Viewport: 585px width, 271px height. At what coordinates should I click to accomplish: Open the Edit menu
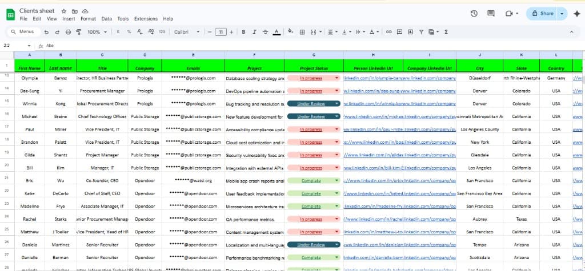click(x=37, y=19)
